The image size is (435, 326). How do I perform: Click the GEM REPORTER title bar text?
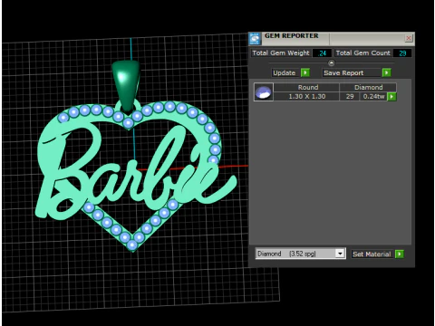[x=292, y=35]
